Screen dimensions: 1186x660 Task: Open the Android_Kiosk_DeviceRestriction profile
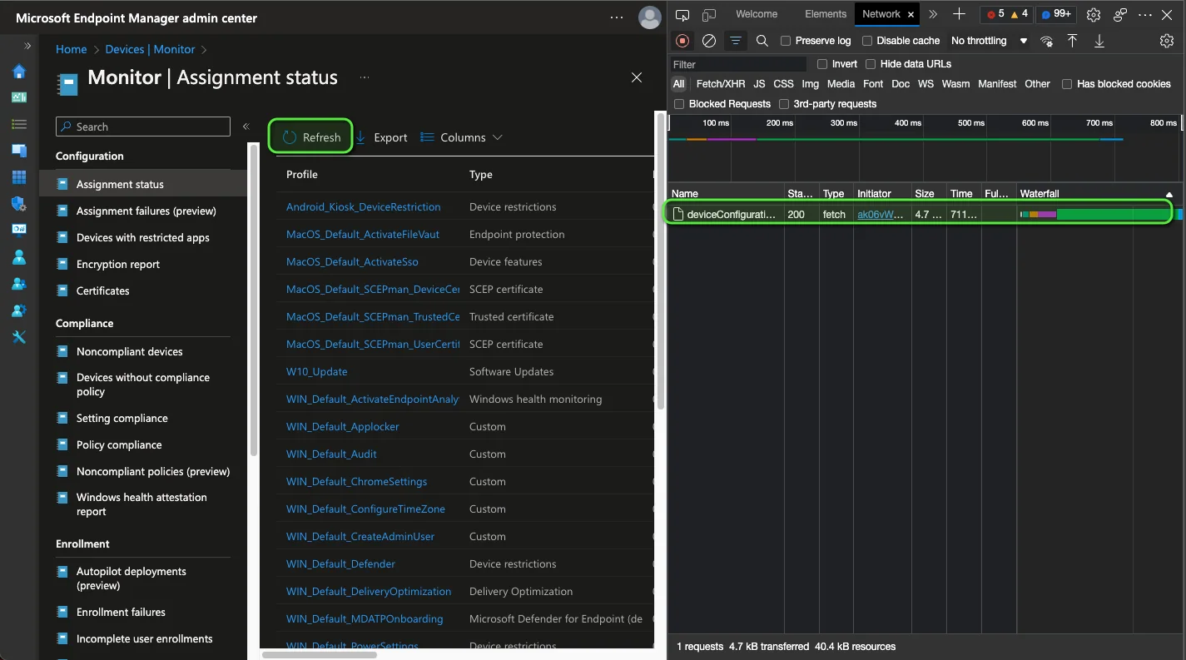(x=364, y=206)
